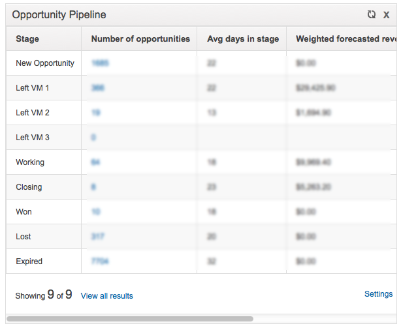Viewport: 401px width, 328px height.
Task: Sort by Number of opportunities header
Action: tap(140, 38)
